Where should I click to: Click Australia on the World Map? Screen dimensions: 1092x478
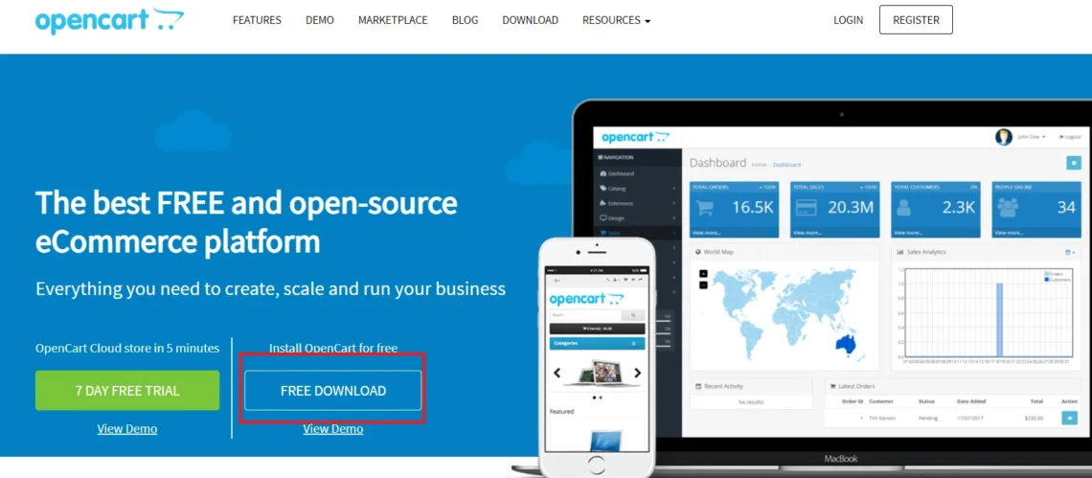tap(845, 343)
